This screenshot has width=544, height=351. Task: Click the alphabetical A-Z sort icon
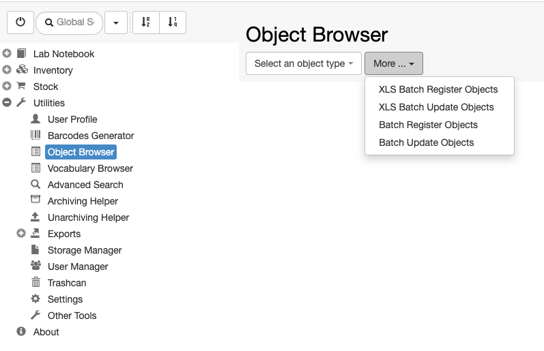[146, 22]
